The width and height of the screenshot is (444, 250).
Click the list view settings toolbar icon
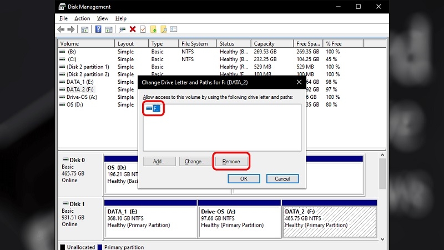pyautogui.click(x=174, y=29)
